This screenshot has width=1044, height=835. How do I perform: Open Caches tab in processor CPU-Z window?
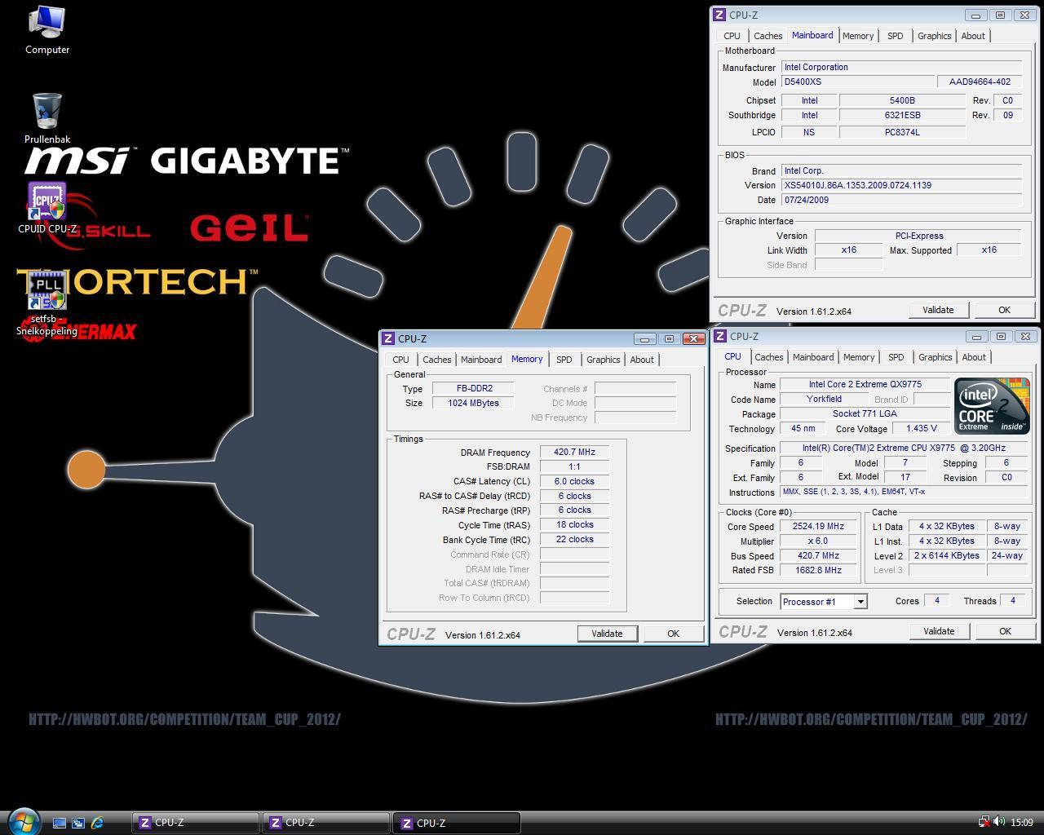pos(768,357)
